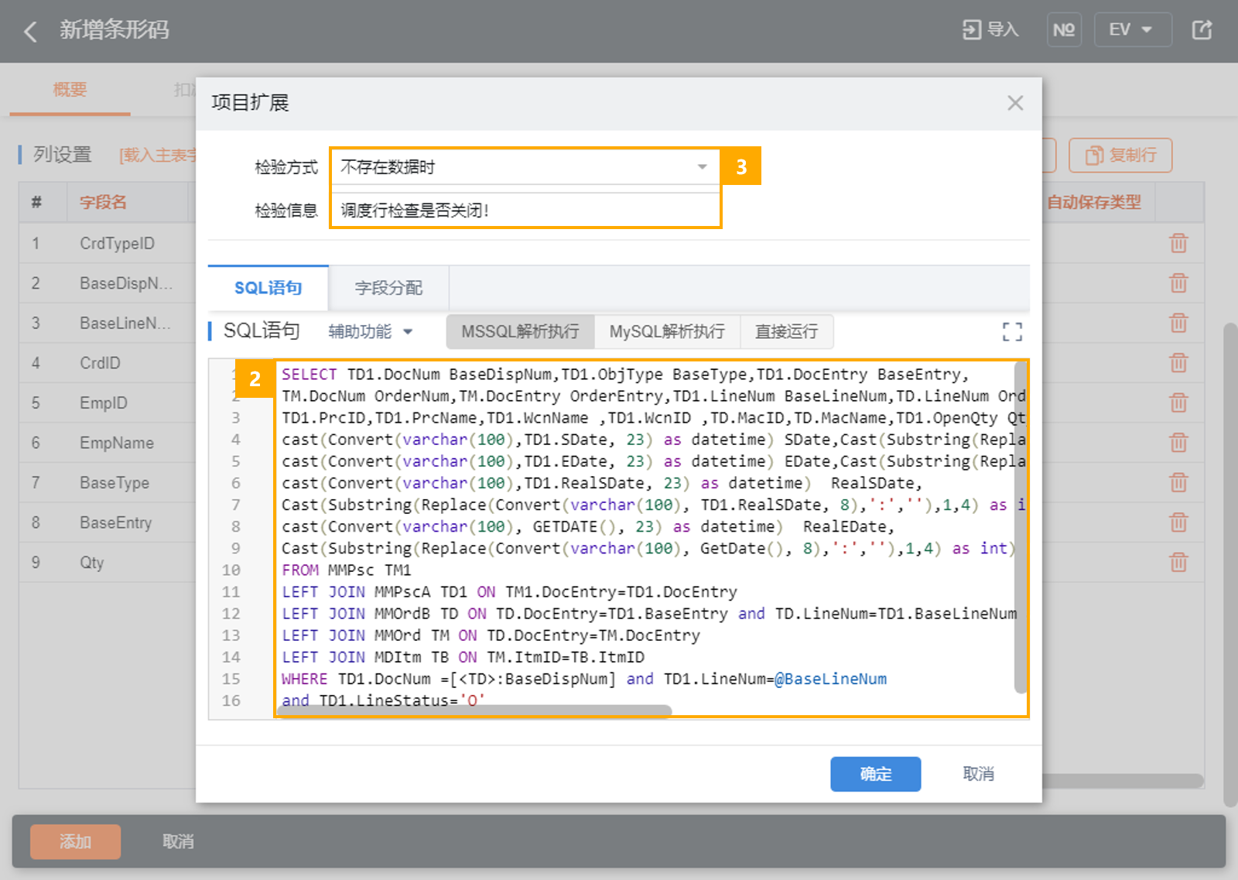
Task: Expand the 辅助功能 dropdown
Action: click(370, 331)
